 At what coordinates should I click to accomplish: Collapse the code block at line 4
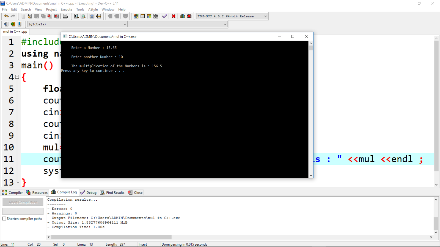[17, 77]
